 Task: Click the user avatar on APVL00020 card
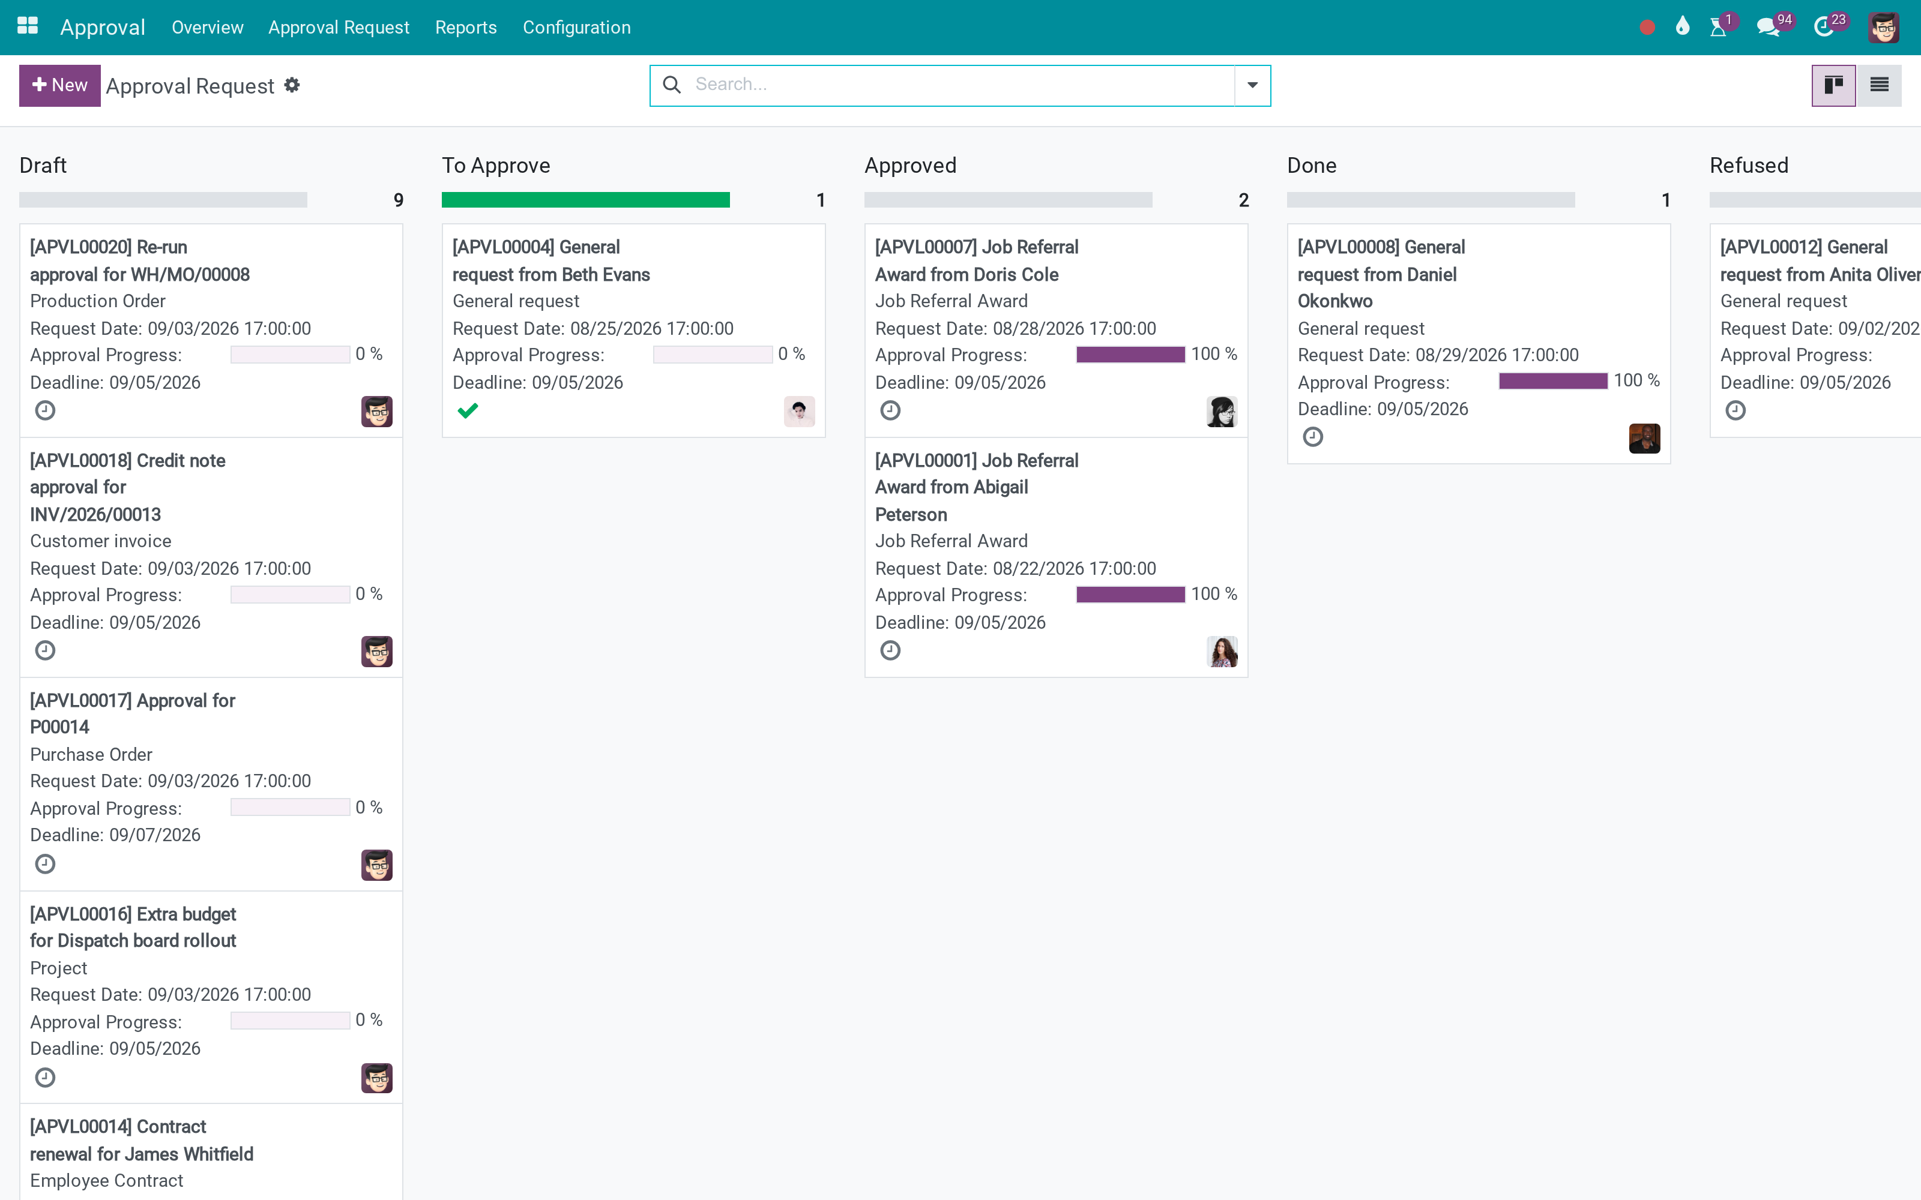point(377,412)
